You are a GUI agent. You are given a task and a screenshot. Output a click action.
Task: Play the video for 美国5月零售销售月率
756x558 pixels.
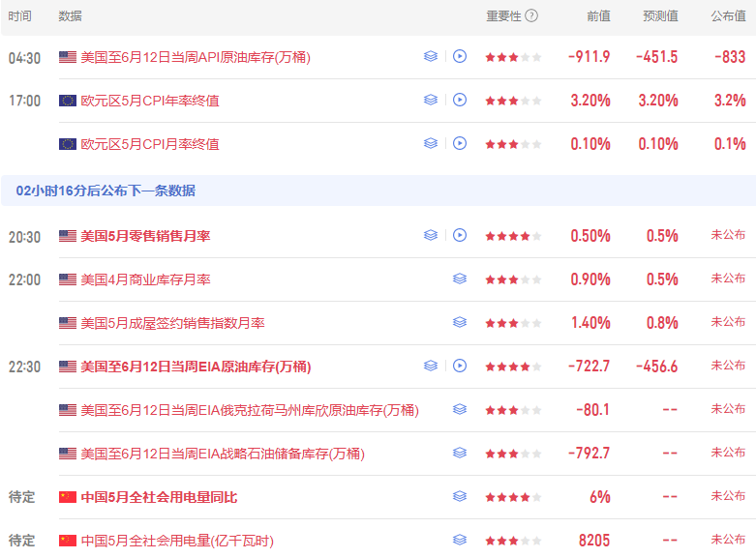(x=460, y=235)
